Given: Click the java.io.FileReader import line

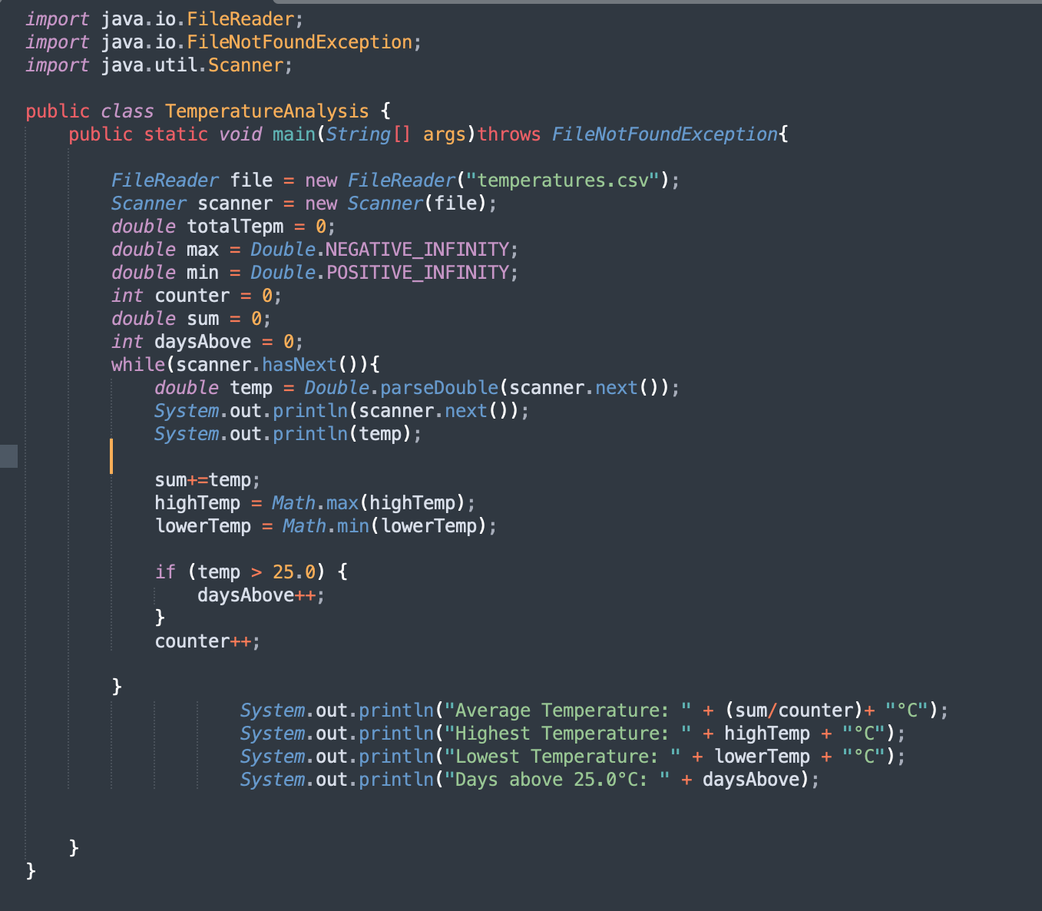Looking at the screenshot, I should (165, 19).
